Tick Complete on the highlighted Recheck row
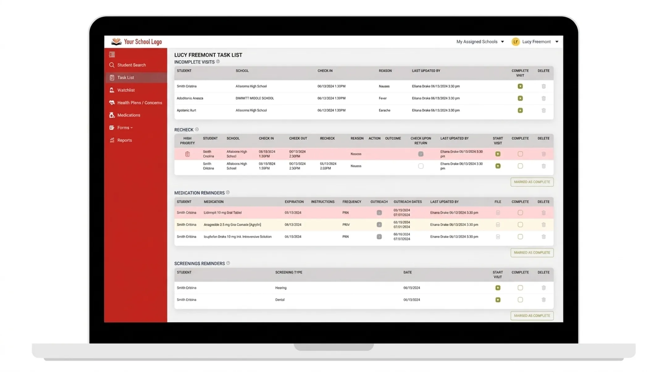667x372 pixels. pyautogui.click(x=520, y=154)
